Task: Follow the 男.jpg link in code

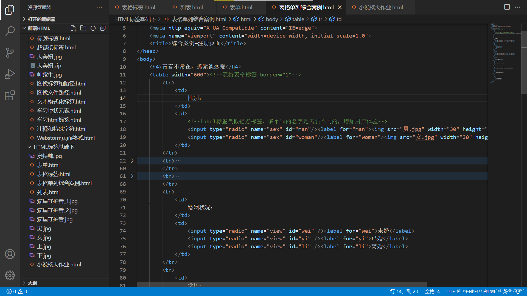Action: tap(412, 129)
